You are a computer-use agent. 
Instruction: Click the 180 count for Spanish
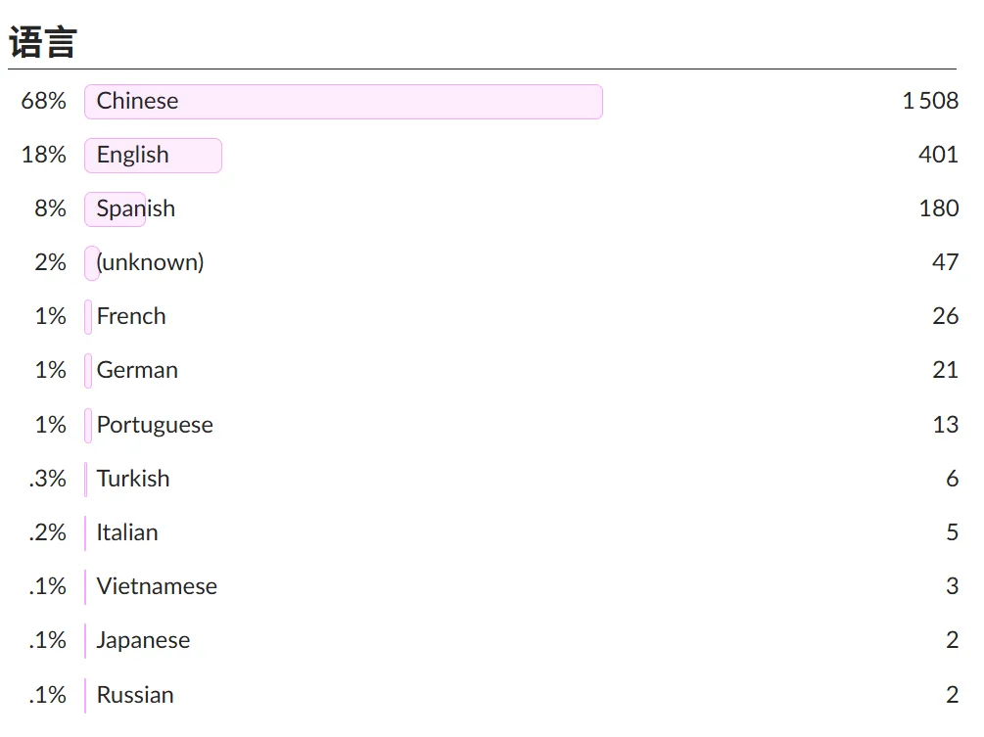[938, 208]
